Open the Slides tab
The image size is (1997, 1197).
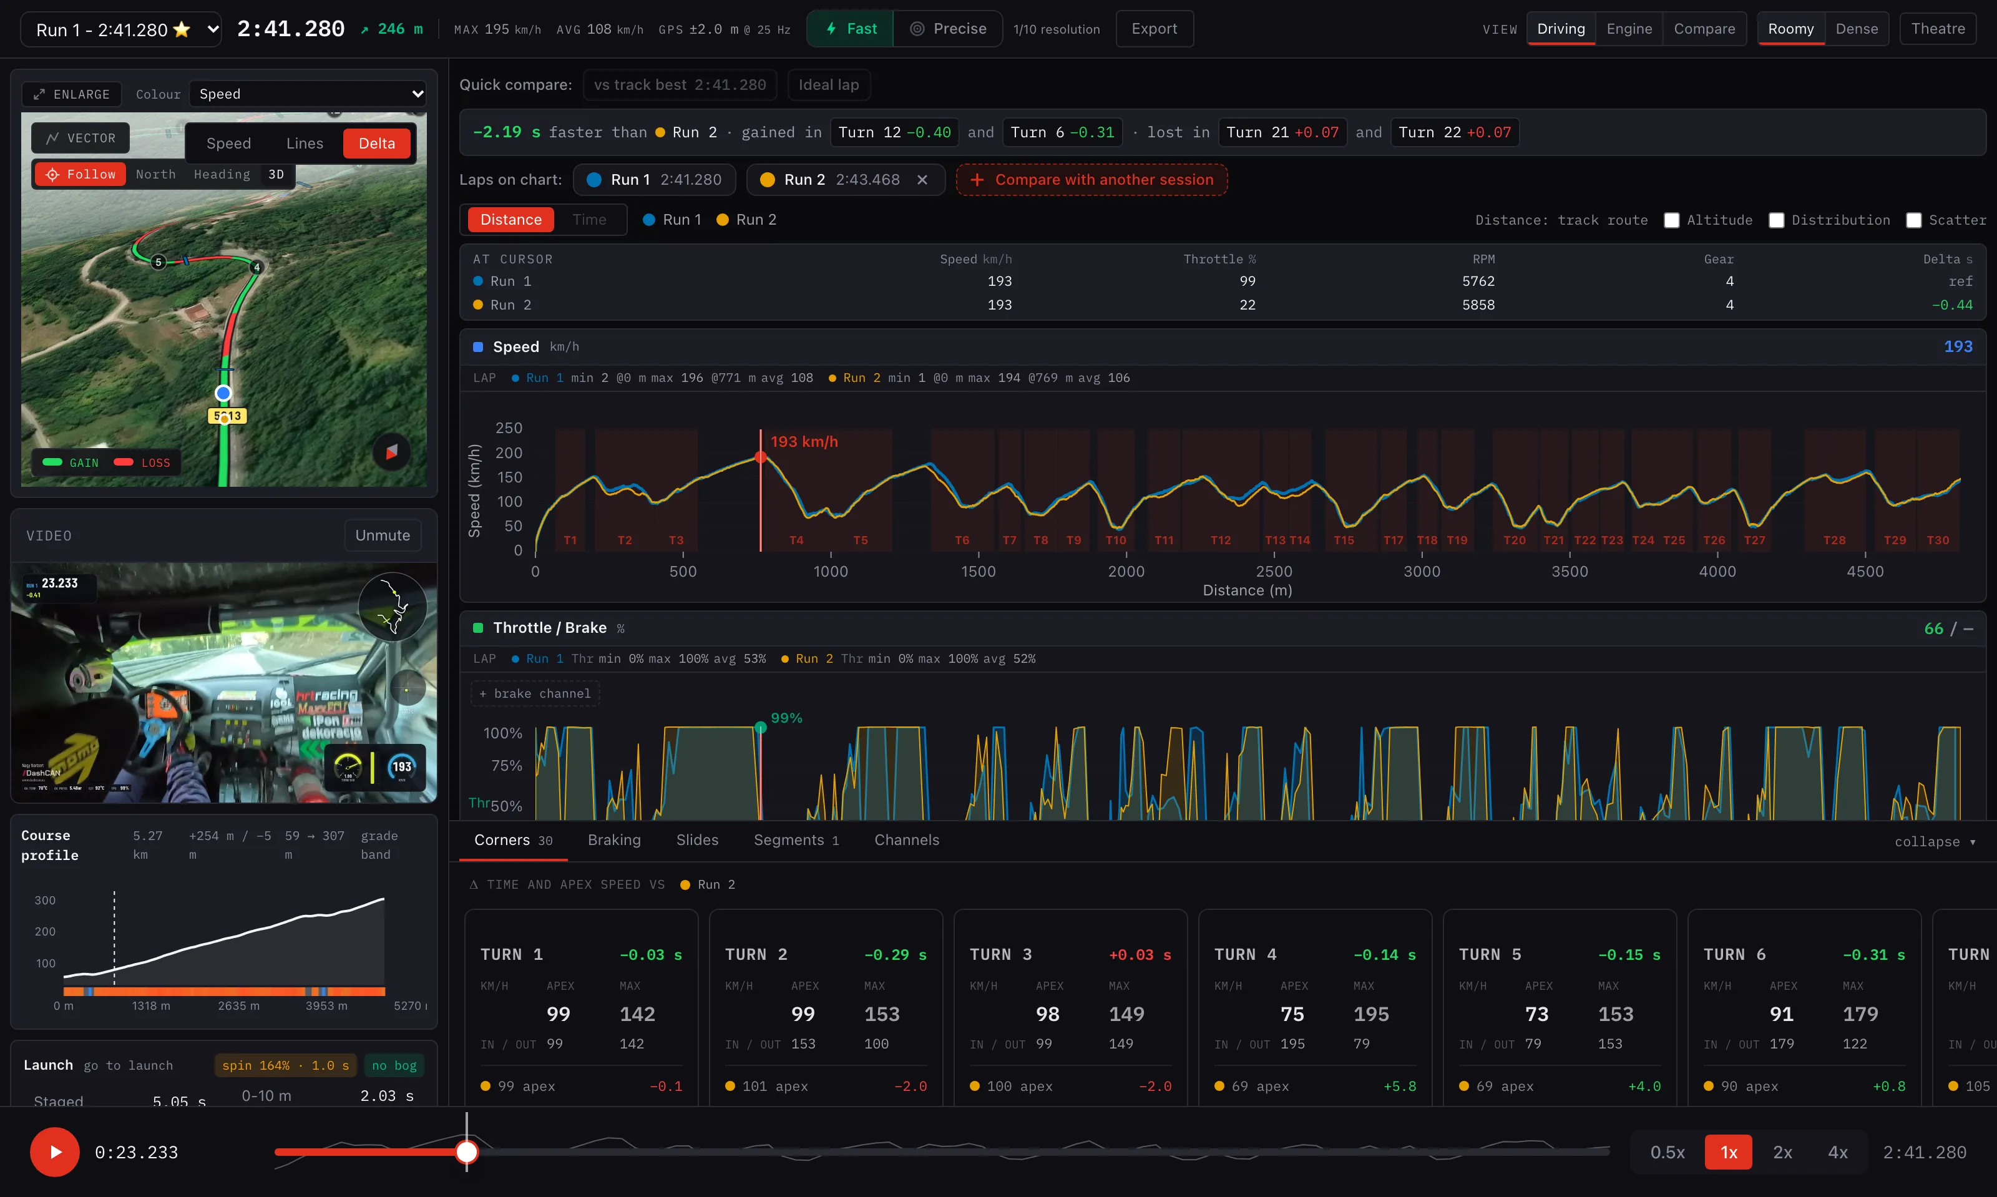coord(697,841)
